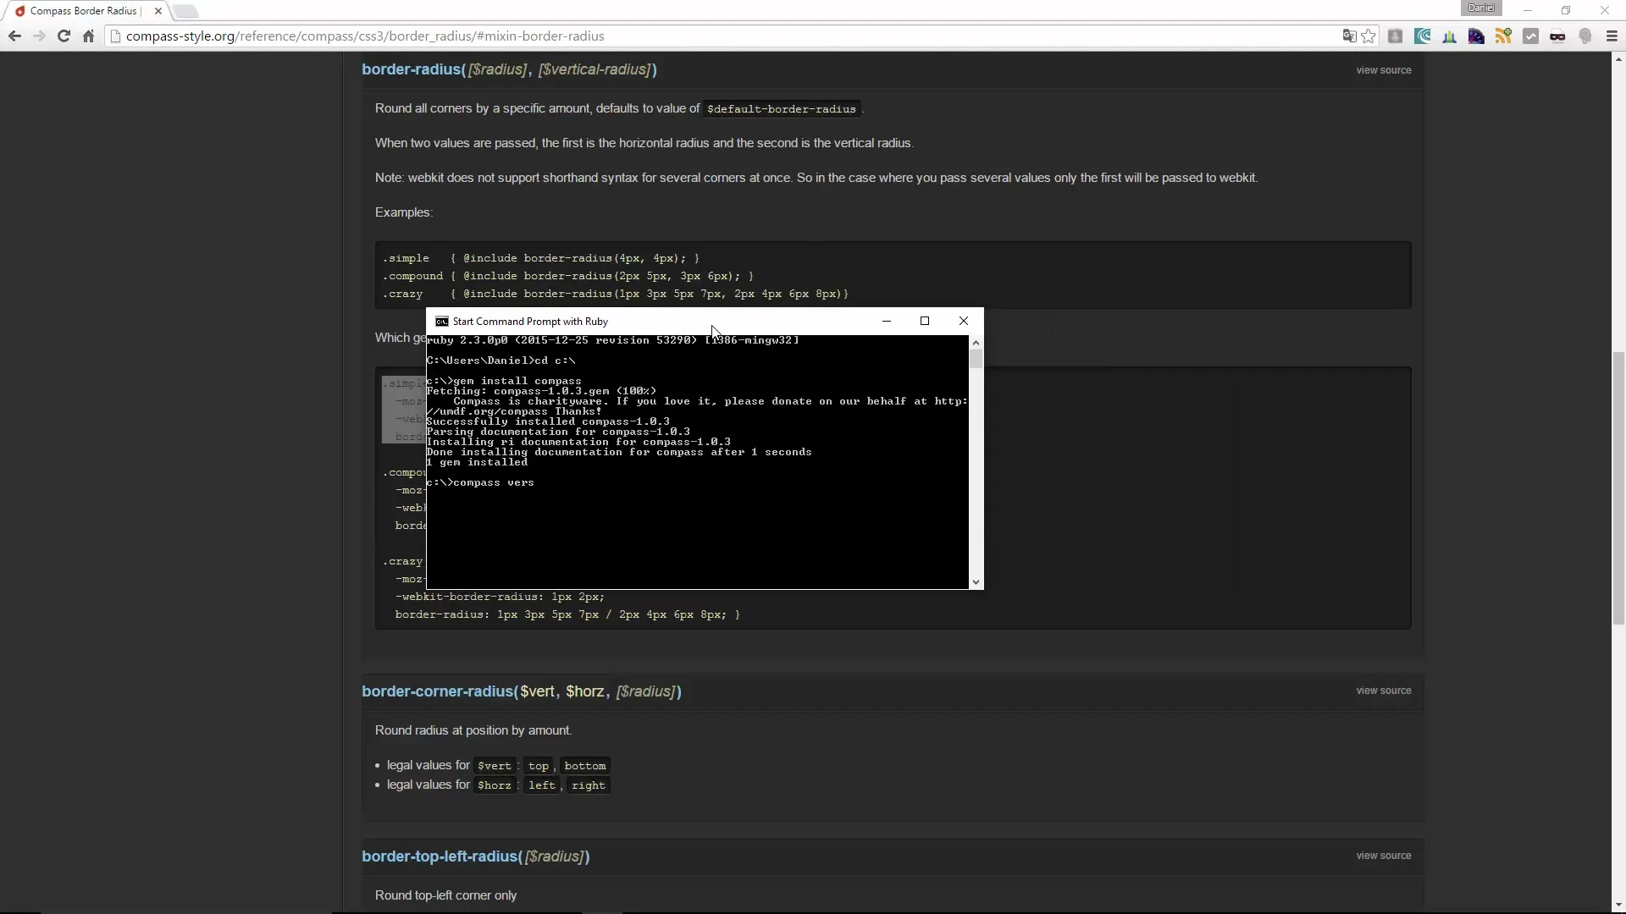Click the '$vert' code tag in the list
This screenshot has width=1626, height=914.
coord(495,766)
